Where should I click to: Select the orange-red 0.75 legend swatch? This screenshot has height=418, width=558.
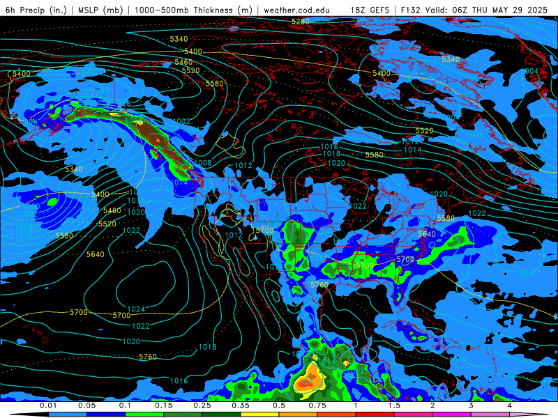337,415
